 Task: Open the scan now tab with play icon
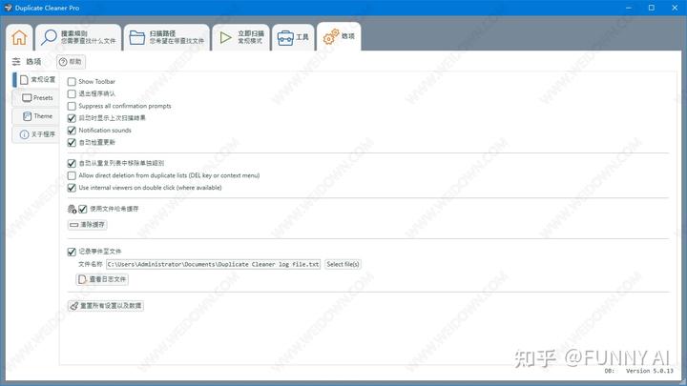point(241,37)
